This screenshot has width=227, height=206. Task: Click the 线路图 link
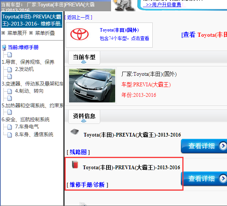(78, 152)
